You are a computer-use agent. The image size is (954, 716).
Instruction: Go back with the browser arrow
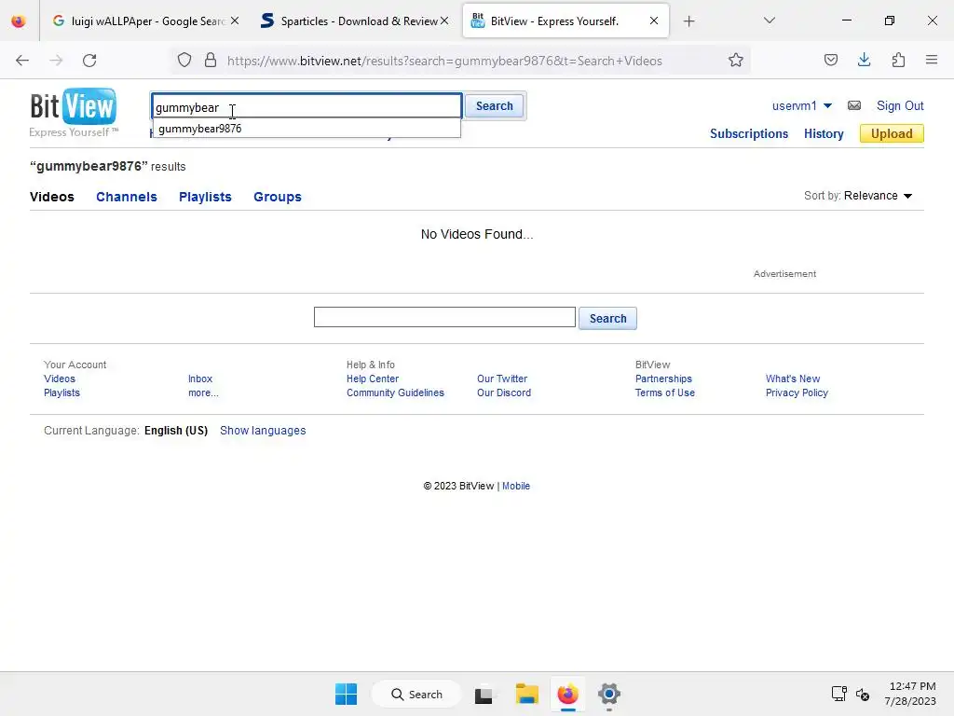tap(22, 61)
